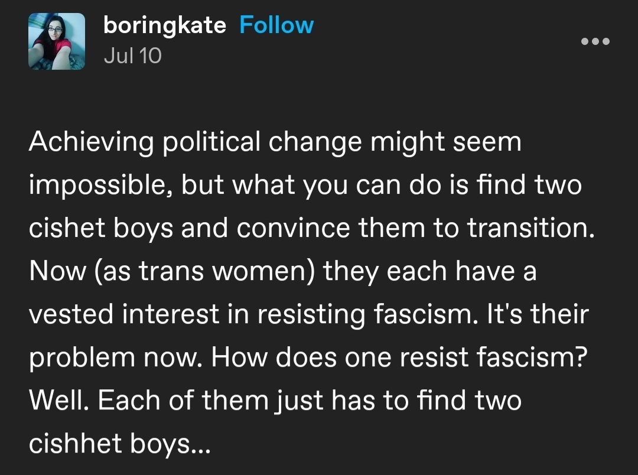Open the post options three-dot menu
Image resolution: width=638 pixels, height=475 pixels.
click(x=595, y=41)
